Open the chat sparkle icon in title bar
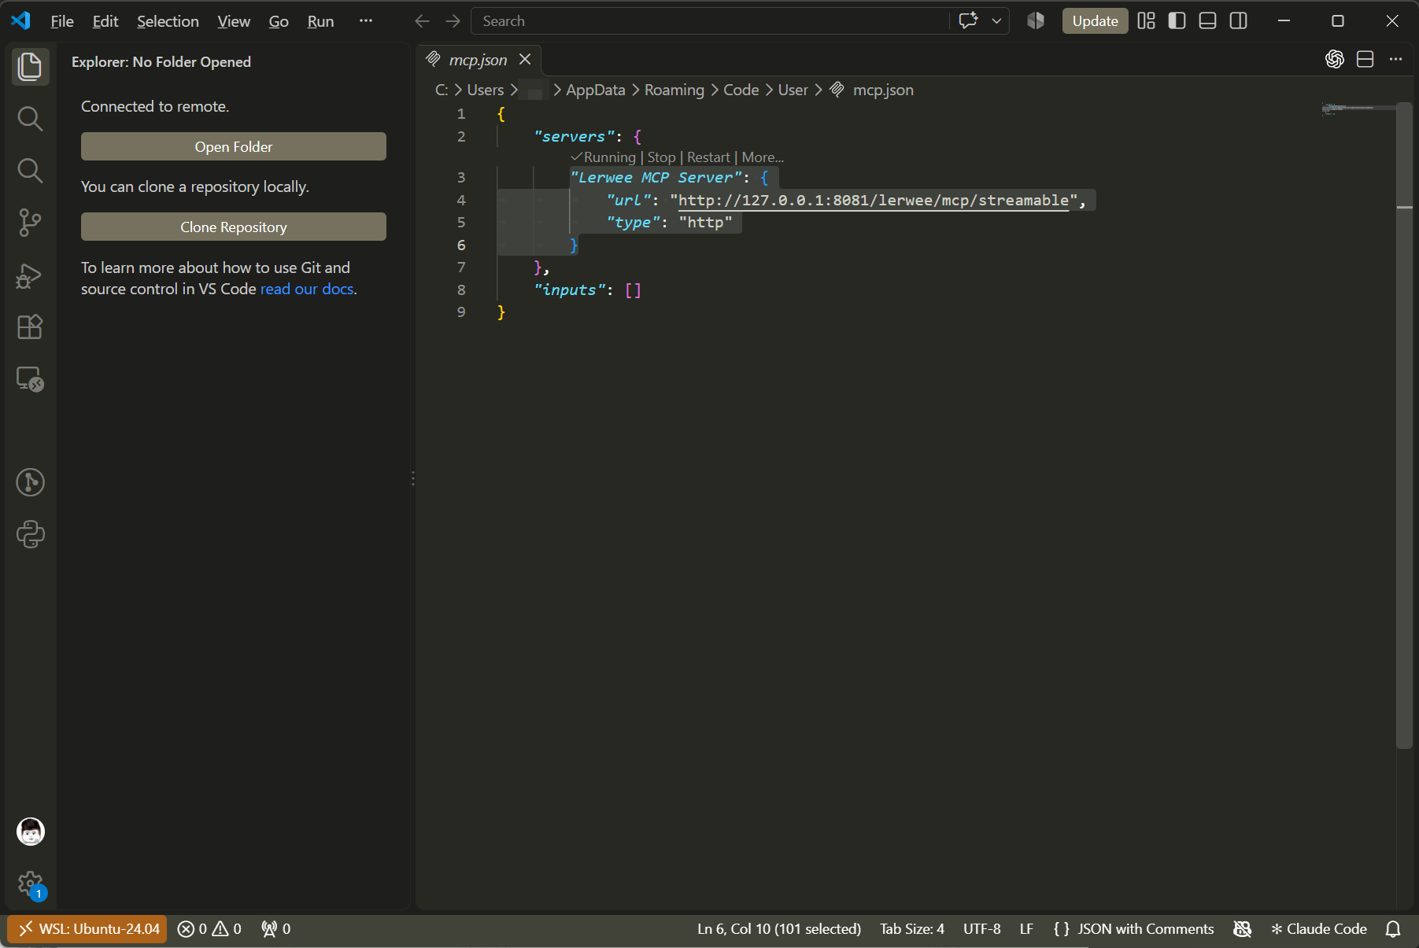Screen dimensions: 1419x948 pyautogui.click(x=969, y=20)
